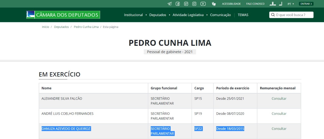The image size is (324, 139).
Task: Click the Libras sign language hands icon
Action: pyautogui.click(x=214, y=4)
